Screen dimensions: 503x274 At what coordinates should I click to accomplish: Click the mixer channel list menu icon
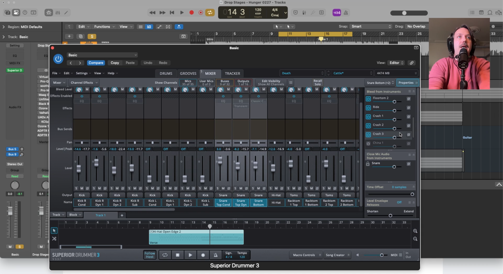(x=291, y=83)
